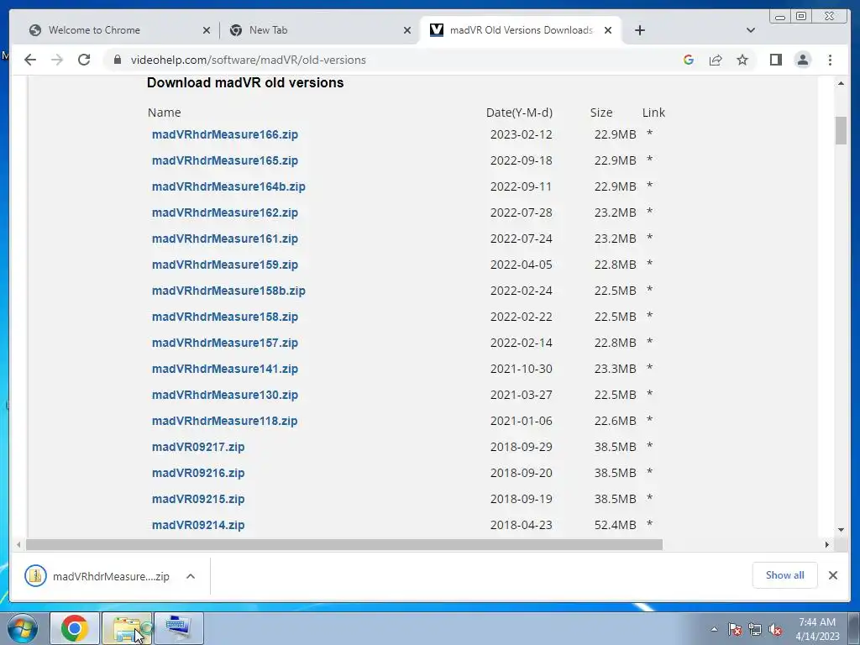Open a new tab with plus button
Viewport: 860px width, 645px height.
click(x=639, y=30)
